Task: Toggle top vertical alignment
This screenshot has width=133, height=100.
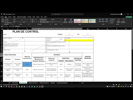Action: [x=31, y=20]
